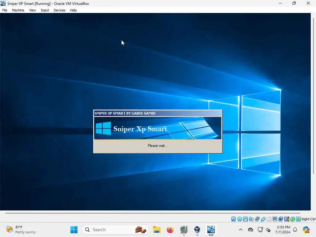Click the mouse integration indicator icon
316x237 pixels.
293,219
